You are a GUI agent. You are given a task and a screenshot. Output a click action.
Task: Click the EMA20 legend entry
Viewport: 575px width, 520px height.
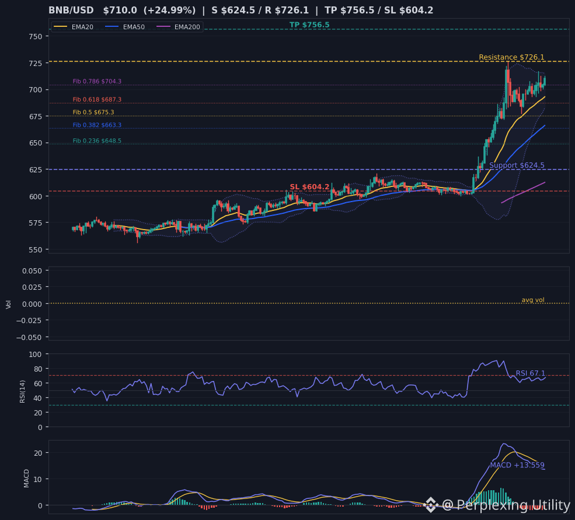coord(82,27)
